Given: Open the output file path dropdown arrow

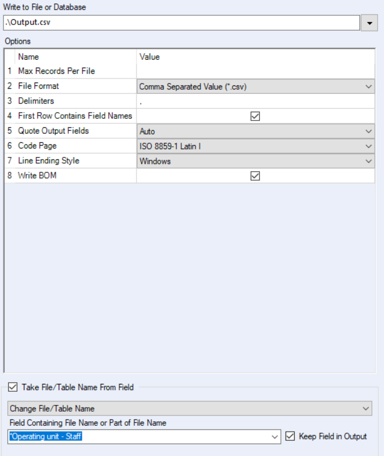Looking at the screenshot, I should (370, 23).
